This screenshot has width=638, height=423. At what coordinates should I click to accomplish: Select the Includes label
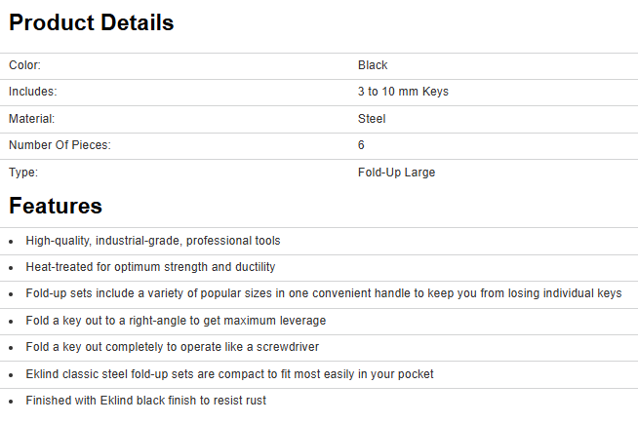32,92
